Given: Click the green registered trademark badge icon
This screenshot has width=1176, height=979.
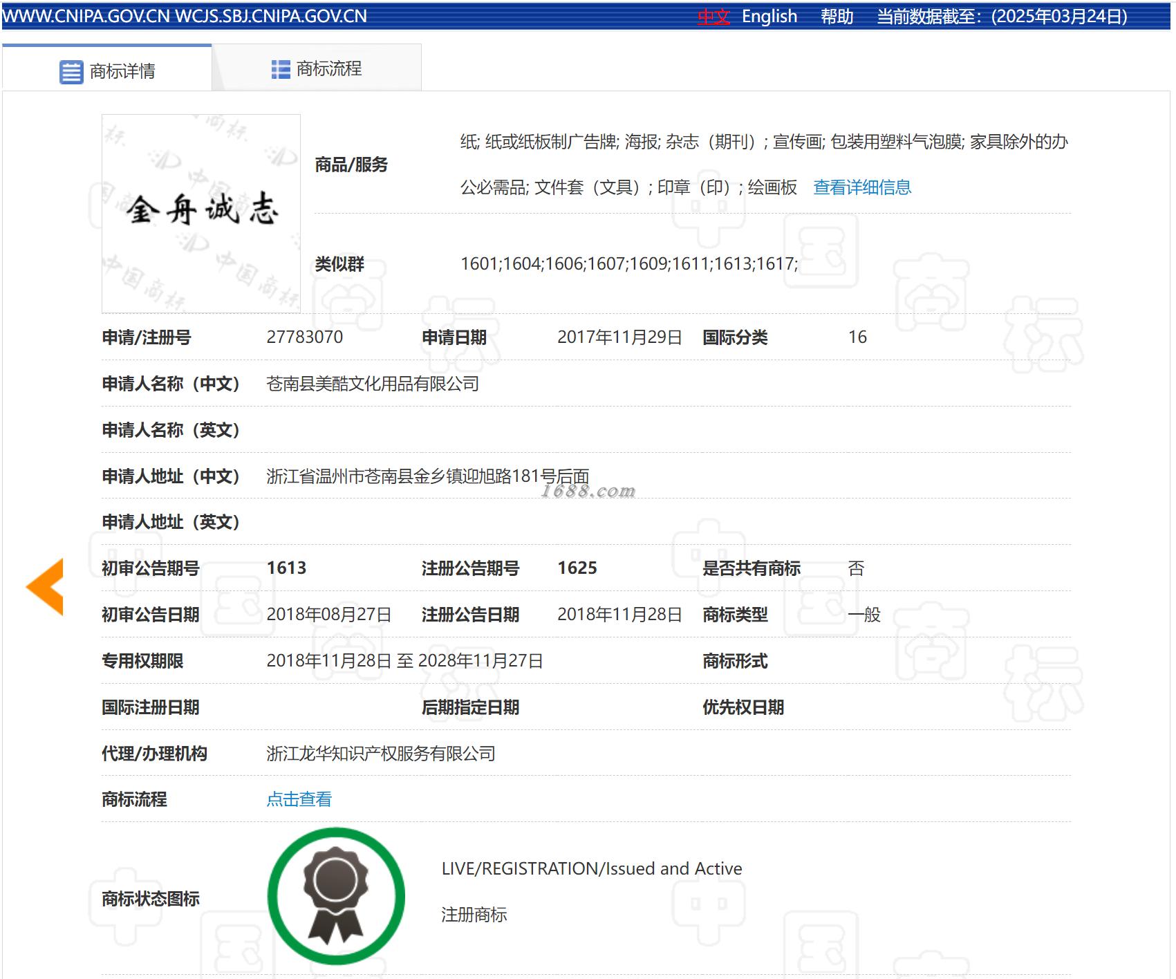Looking at the screenshot, I should 336,896.
